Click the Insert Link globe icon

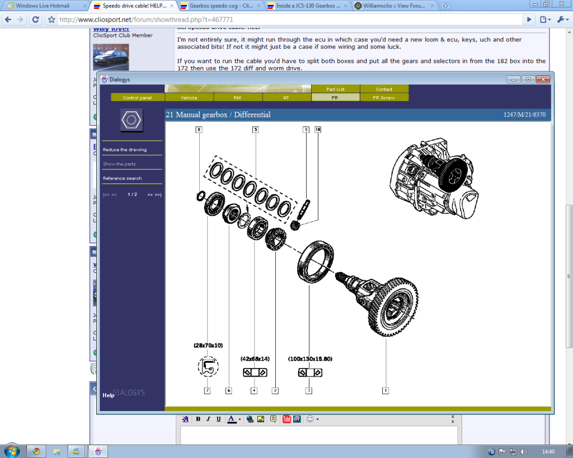tap(250, 419)
